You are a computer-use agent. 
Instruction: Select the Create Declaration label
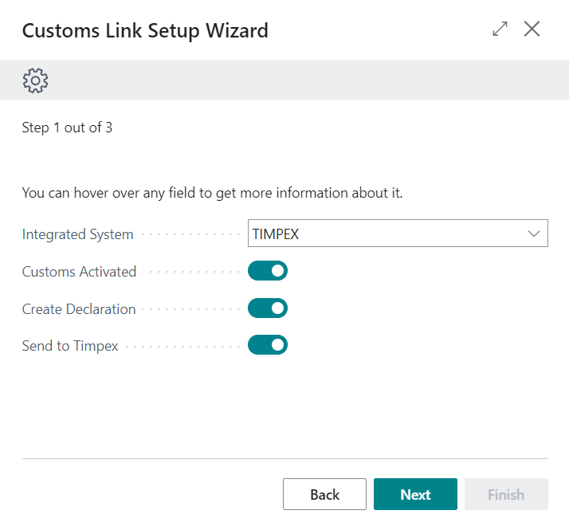(79, 308)
